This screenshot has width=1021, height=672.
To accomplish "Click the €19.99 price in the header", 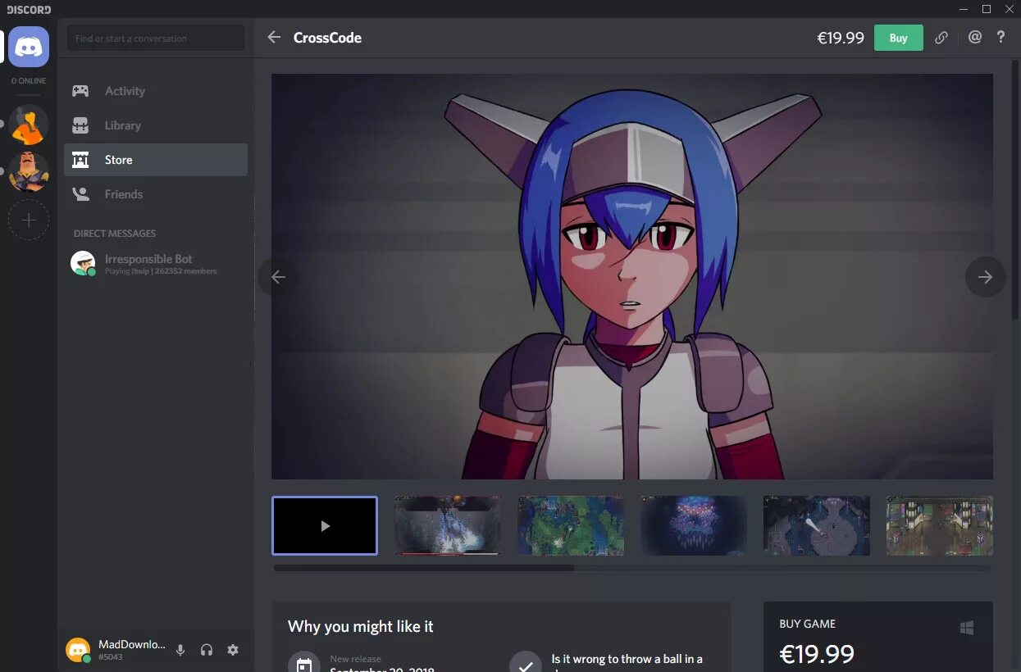I will (x=841, y=38).
